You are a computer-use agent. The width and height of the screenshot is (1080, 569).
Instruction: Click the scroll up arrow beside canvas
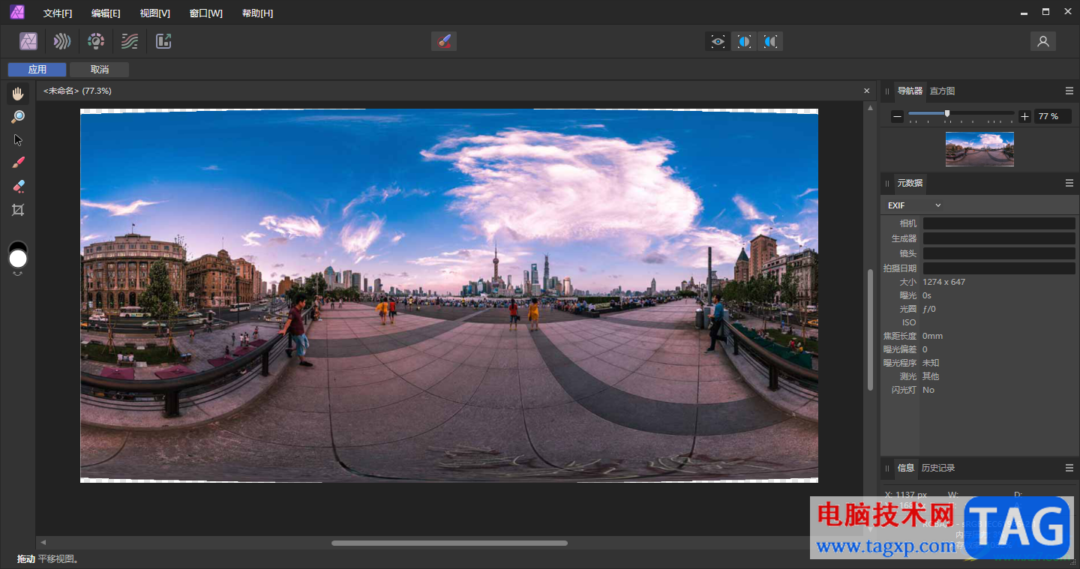click(871, 108)
